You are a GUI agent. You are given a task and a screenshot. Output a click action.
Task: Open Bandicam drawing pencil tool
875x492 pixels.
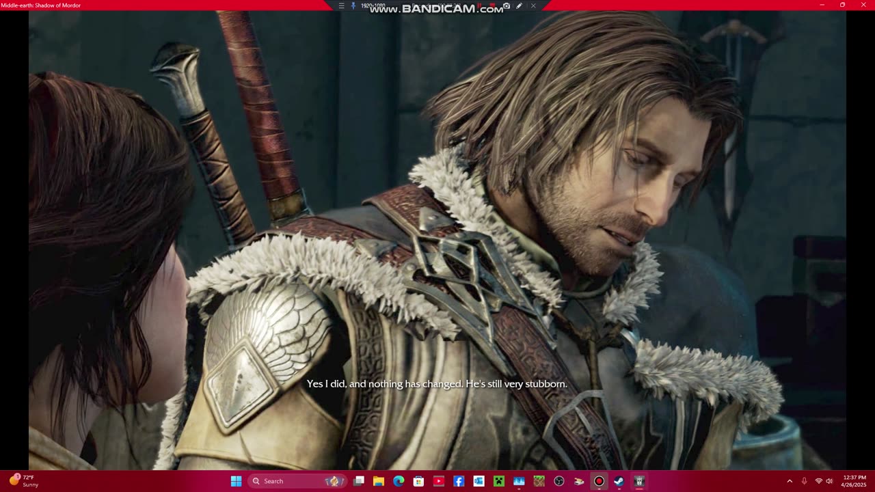(519, 5)
